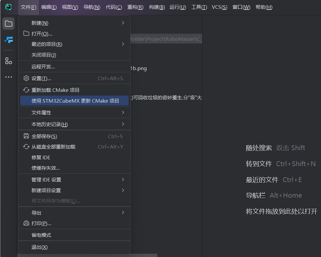321x257 pixels.
Task: Open the 代码(C) menu
Action: [x=114, y=7]
